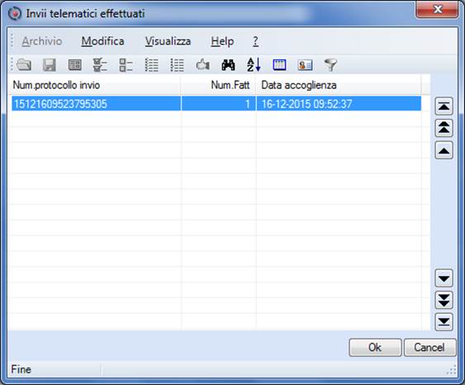Click the funnel filter icon
This screenshot has width=465, height=385.
pyautogui.click(x=330, y=64)
